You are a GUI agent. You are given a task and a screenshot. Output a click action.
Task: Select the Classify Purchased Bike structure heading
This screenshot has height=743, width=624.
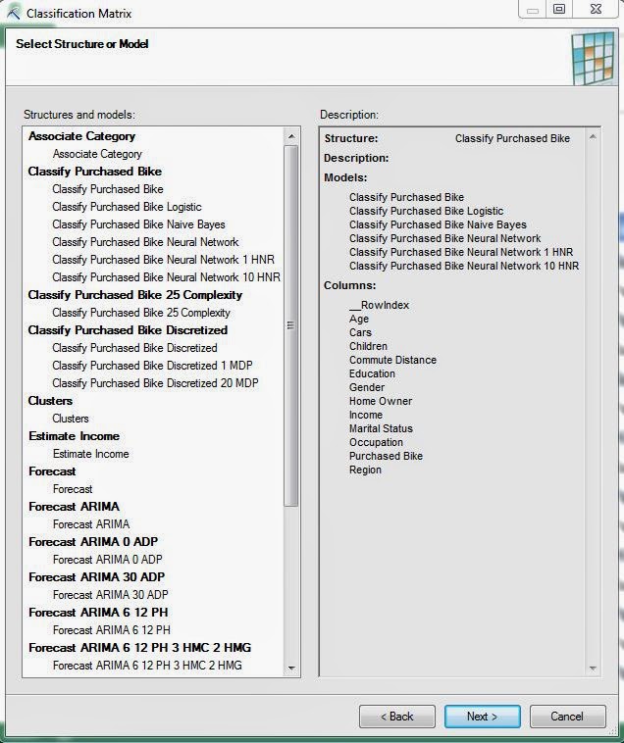point(95,172)
